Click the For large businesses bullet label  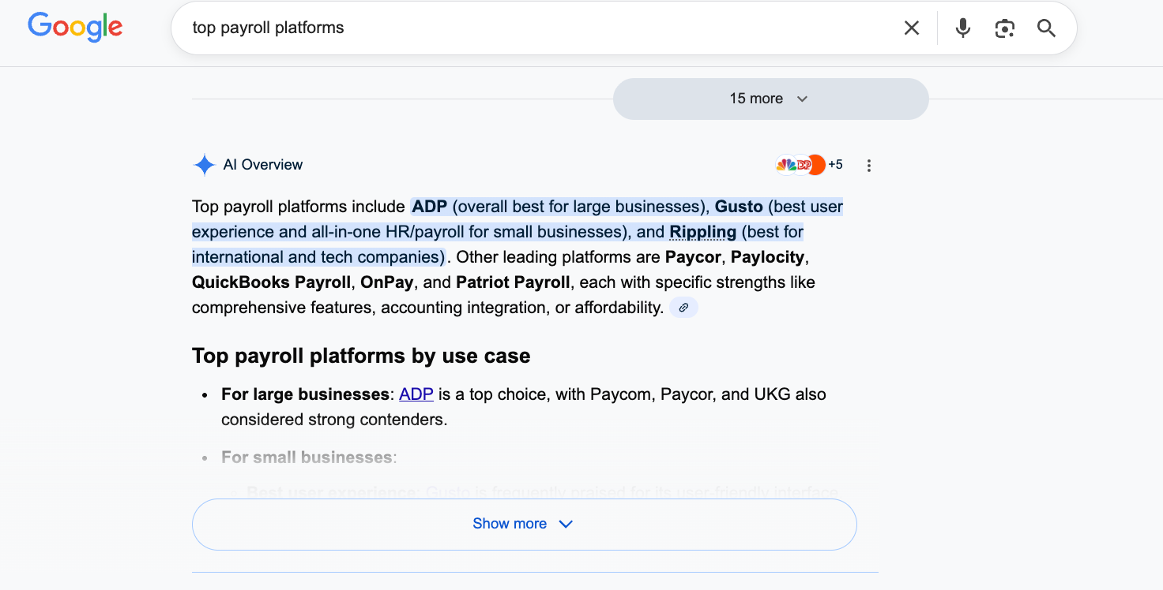click(305, 394)
